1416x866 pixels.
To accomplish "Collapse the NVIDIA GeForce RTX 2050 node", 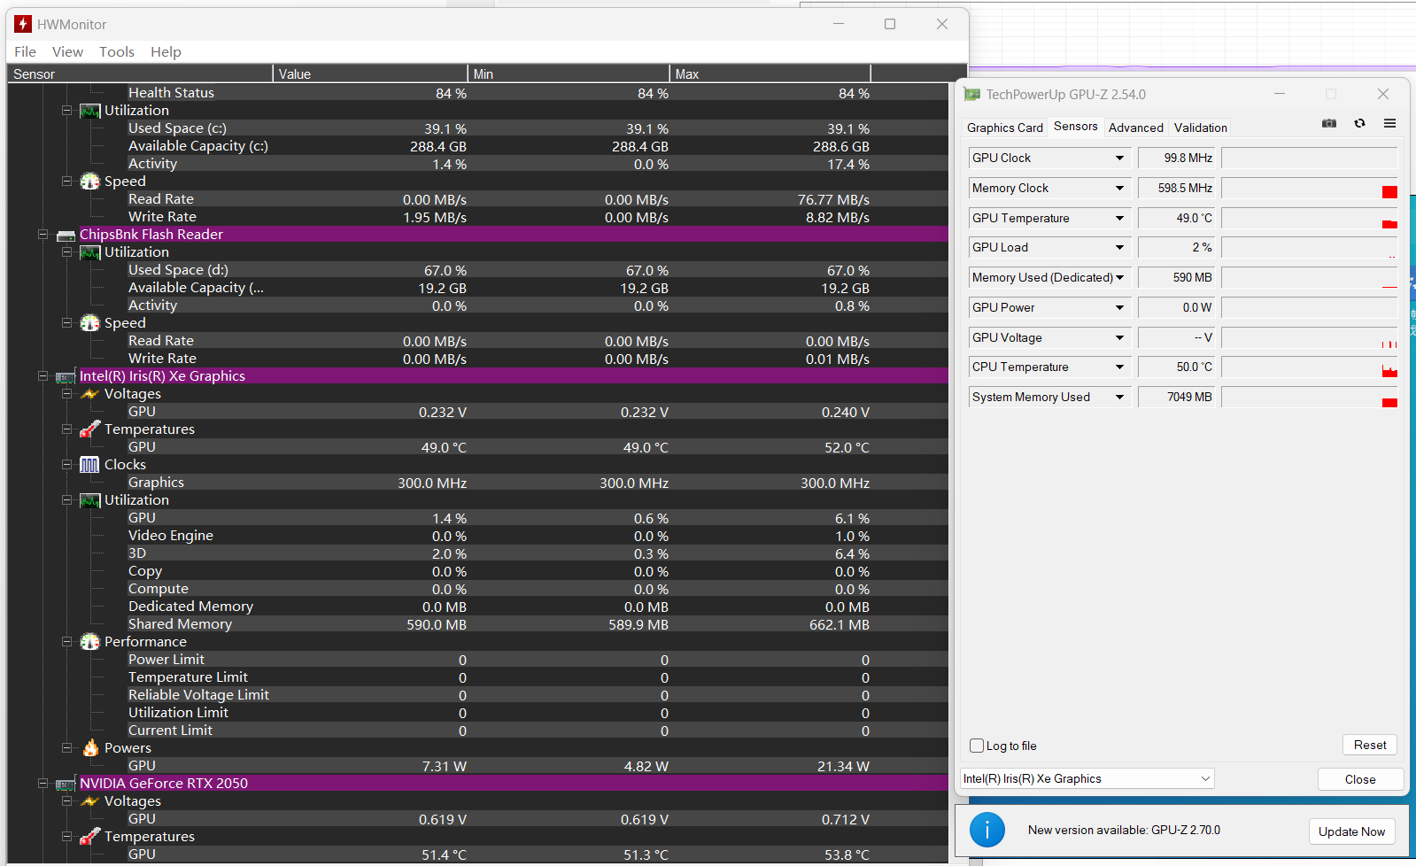I will (x=43, y=784).
